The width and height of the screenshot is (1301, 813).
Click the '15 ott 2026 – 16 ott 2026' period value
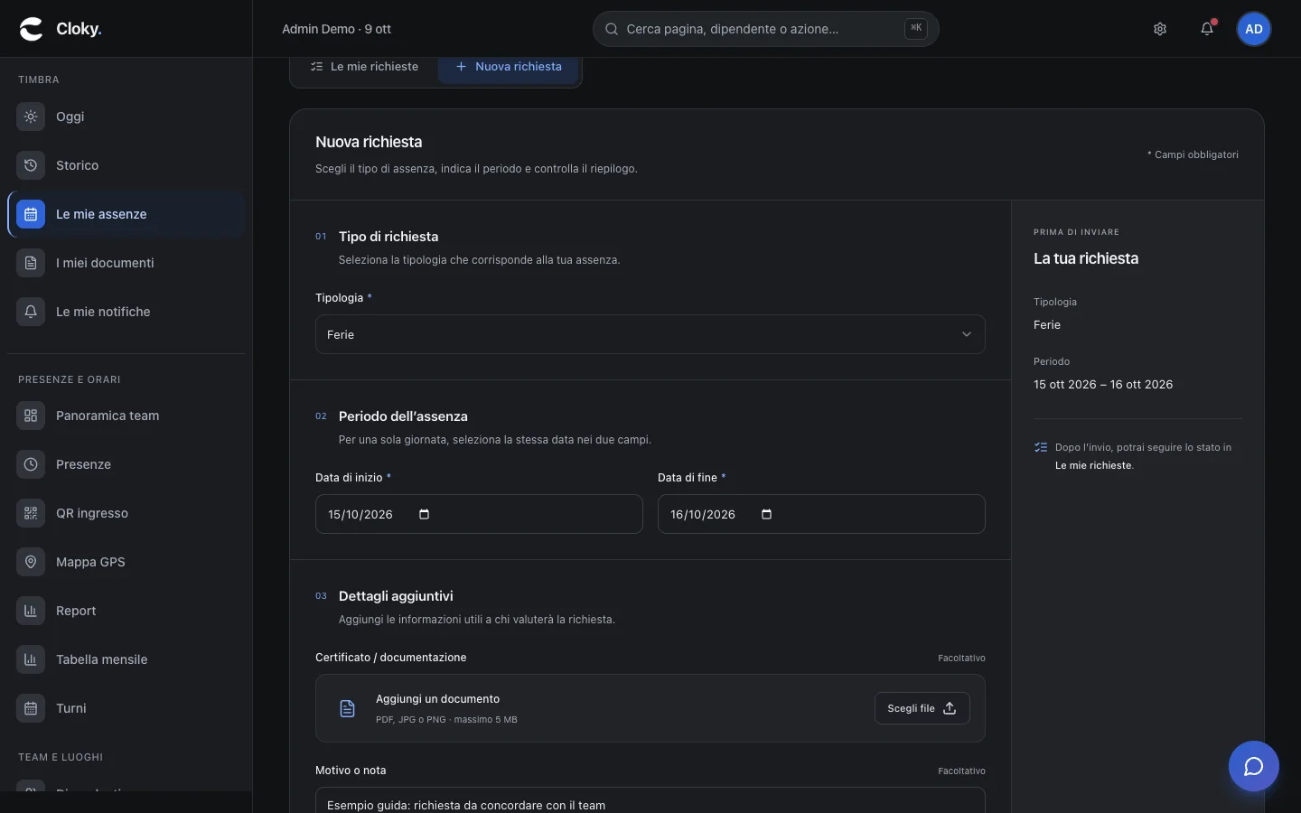pyautogui.click(x=1103, y=385)
